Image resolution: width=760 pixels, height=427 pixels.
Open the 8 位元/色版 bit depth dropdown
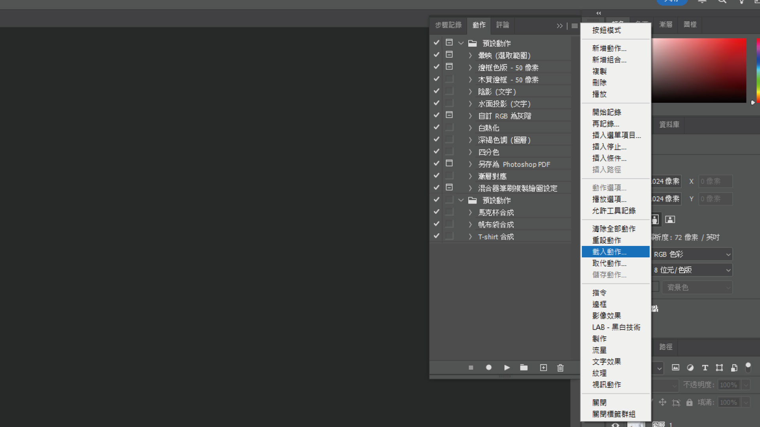point(692,270)
